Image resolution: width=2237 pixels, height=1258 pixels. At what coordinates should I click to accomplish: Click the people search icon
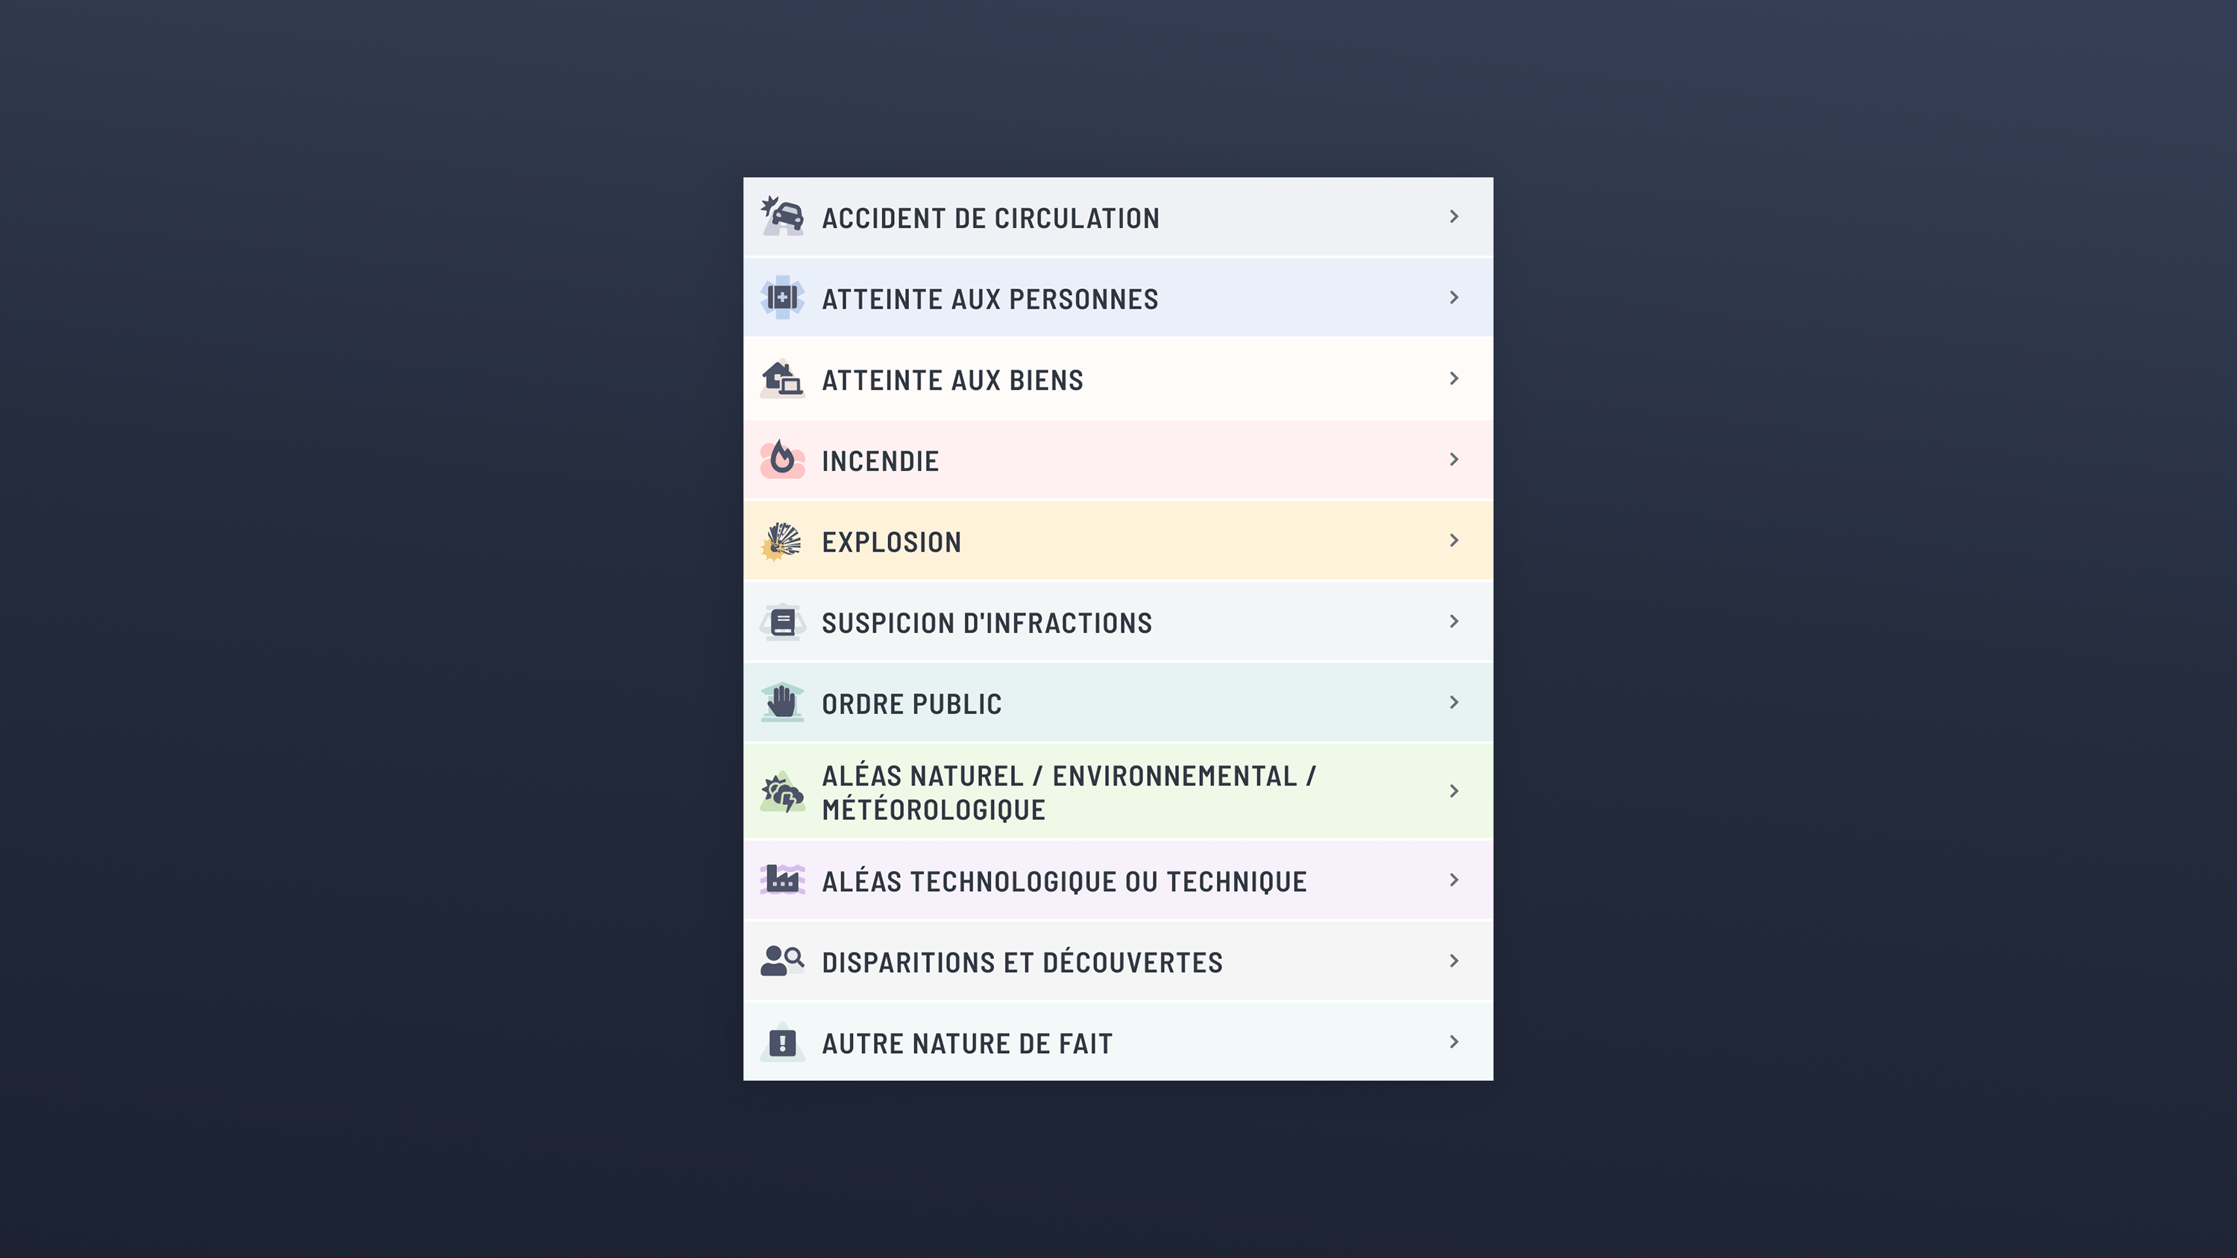click(782, 961)
